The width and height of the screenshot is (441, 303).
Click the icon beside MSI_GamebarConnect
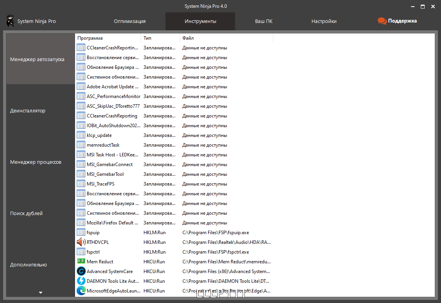coord(81,164)
